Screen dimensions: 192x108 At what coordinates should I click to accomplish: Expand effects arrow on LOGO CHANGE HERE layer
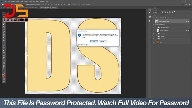[190, 21]
